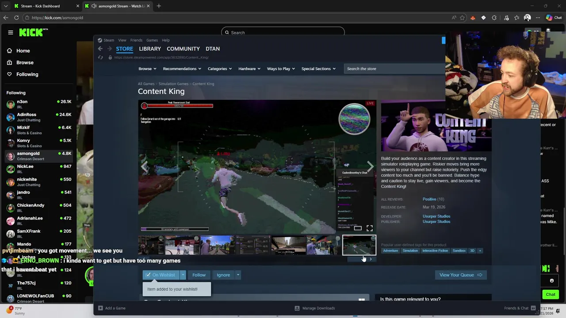This screenshot has width=566, height=318.
Task: Expand Categories dropdown
Action: [220, 68]
